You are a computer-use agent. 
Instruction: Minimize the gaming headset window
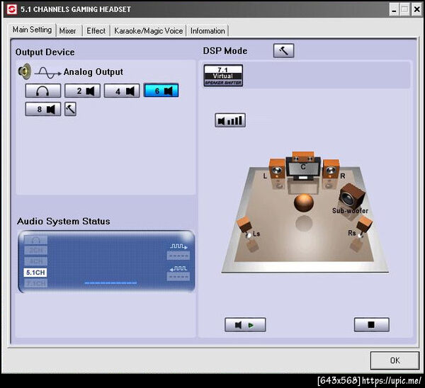(394, 9)
